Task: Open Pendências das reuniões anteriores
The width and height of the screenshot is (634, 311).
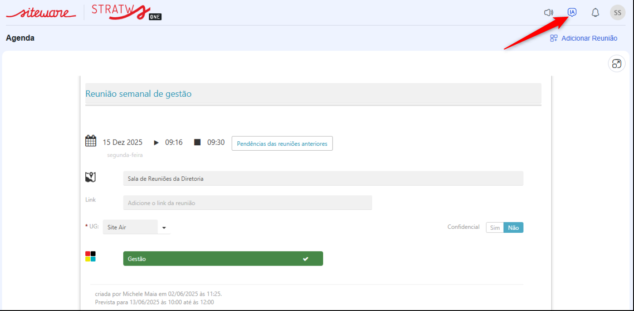Action: coord(282,144)
